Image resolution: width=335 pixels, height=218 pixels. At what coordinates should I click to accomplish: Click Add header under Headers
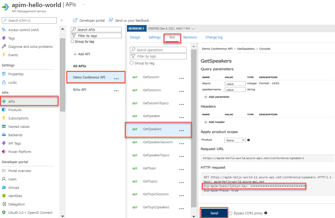(214, 122)
